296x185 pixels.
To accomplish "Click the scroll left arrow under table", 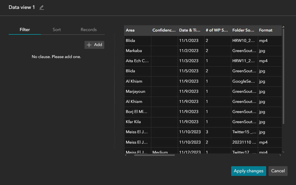I will tap(126, 155).
